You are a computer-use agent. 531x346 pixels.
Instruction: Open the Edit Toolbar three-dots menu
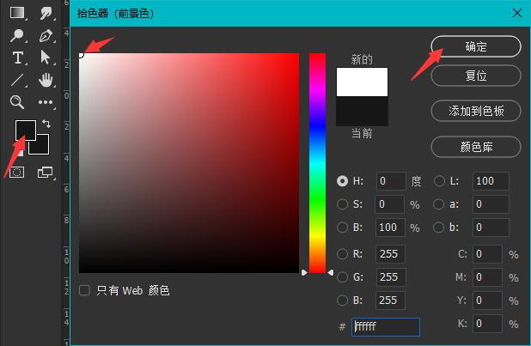tap(46, 102)
